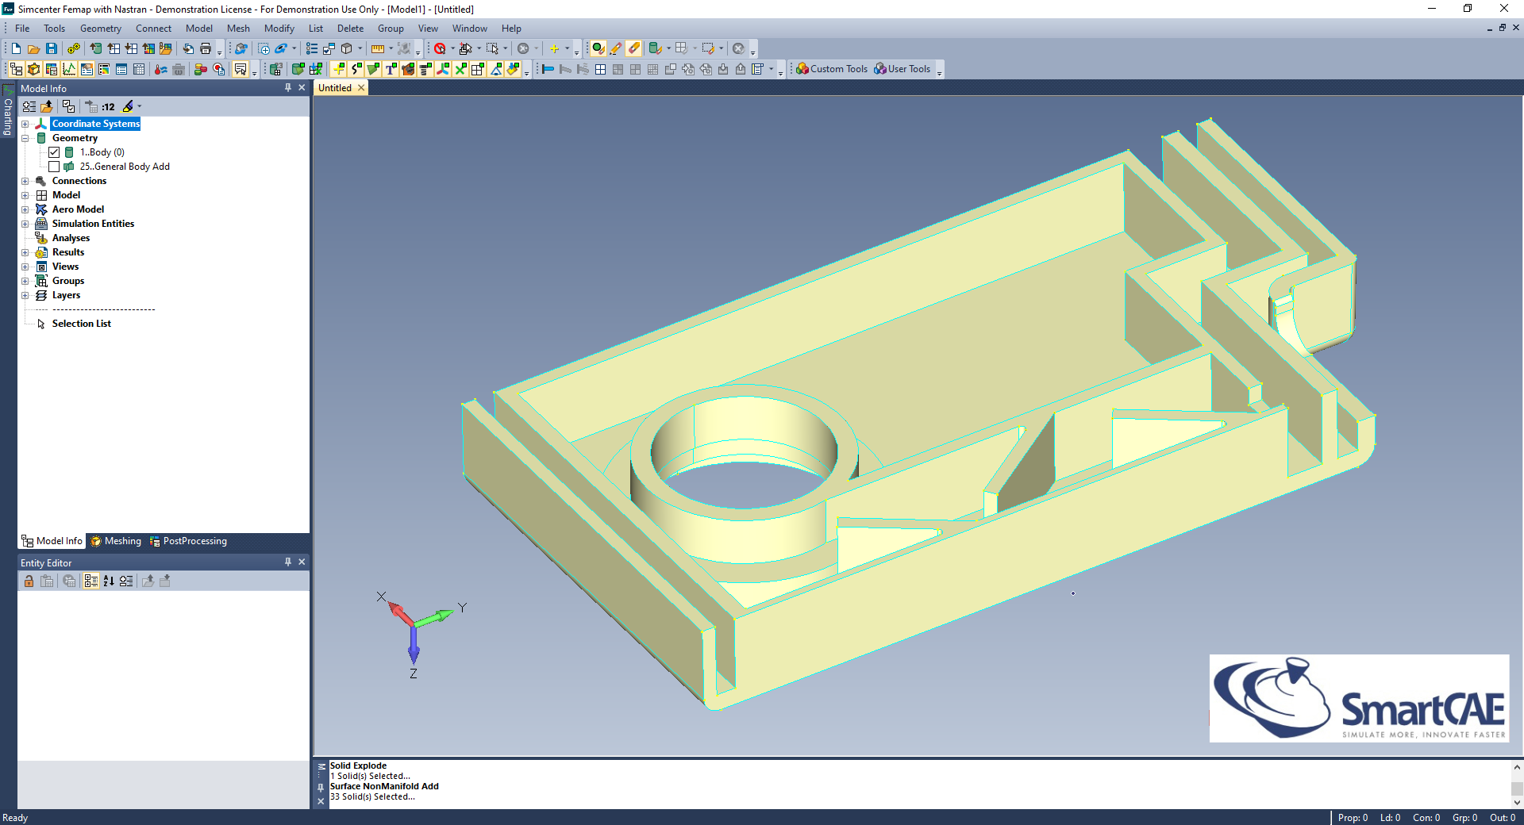The image size is (1524, 825).
Task: Click the Solid geometry toolbar green cylinder icon
Action: (298, 69)
